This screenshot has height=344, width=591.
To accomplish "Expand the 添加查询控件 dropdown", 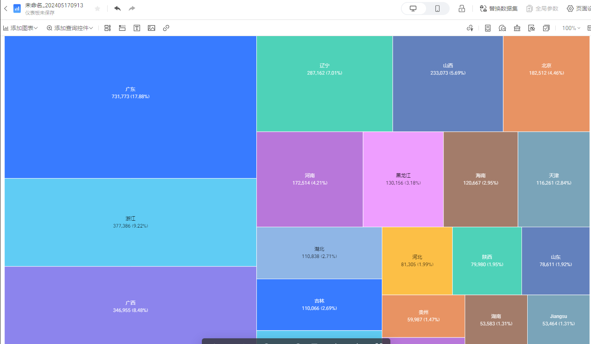I will (x=70, y=28).
